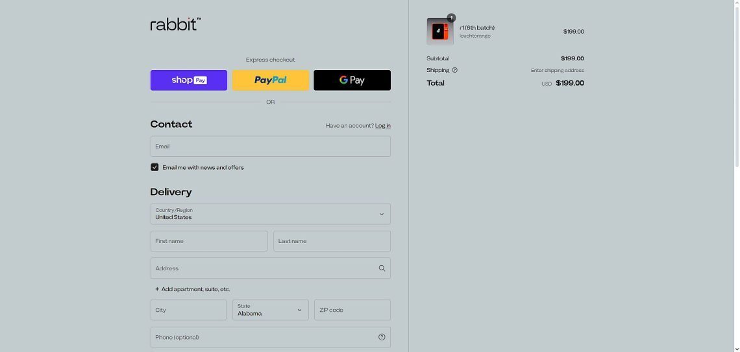Pay with Shop Pay express checkout

pos(189,80)
